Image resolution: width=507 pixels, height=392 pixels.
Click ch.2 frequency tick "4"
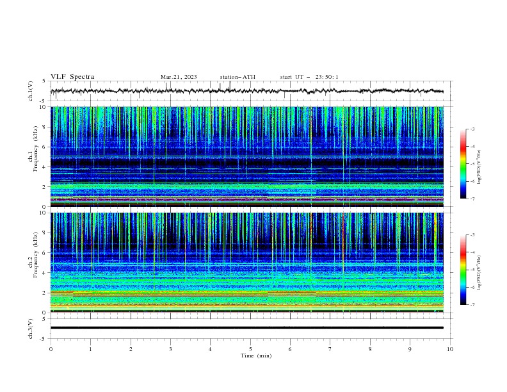click(45, 273)
